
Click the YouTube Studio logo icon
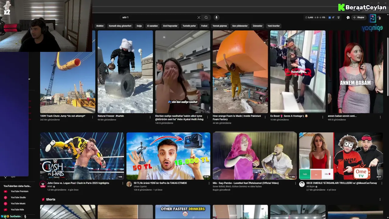tap(5, 197)
